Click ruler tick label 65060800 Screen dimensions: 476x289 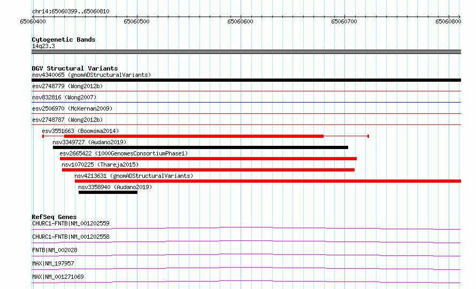pos(448,21)
